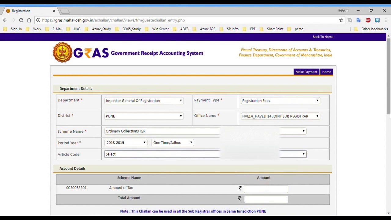Open the Scheme Name dropdown
This screenshot has width=391, height=220.
pos(205,131)
